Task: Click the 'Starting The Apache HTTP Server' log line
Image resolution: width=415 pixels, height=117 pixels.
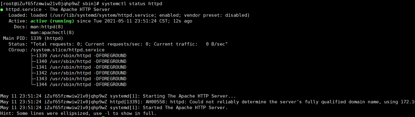Action: coord(118,96)
